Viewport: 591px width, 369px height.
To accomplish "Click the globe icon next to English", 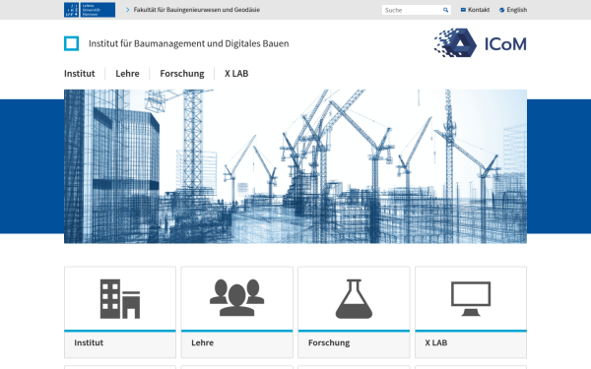I will (x=501, y=10).
